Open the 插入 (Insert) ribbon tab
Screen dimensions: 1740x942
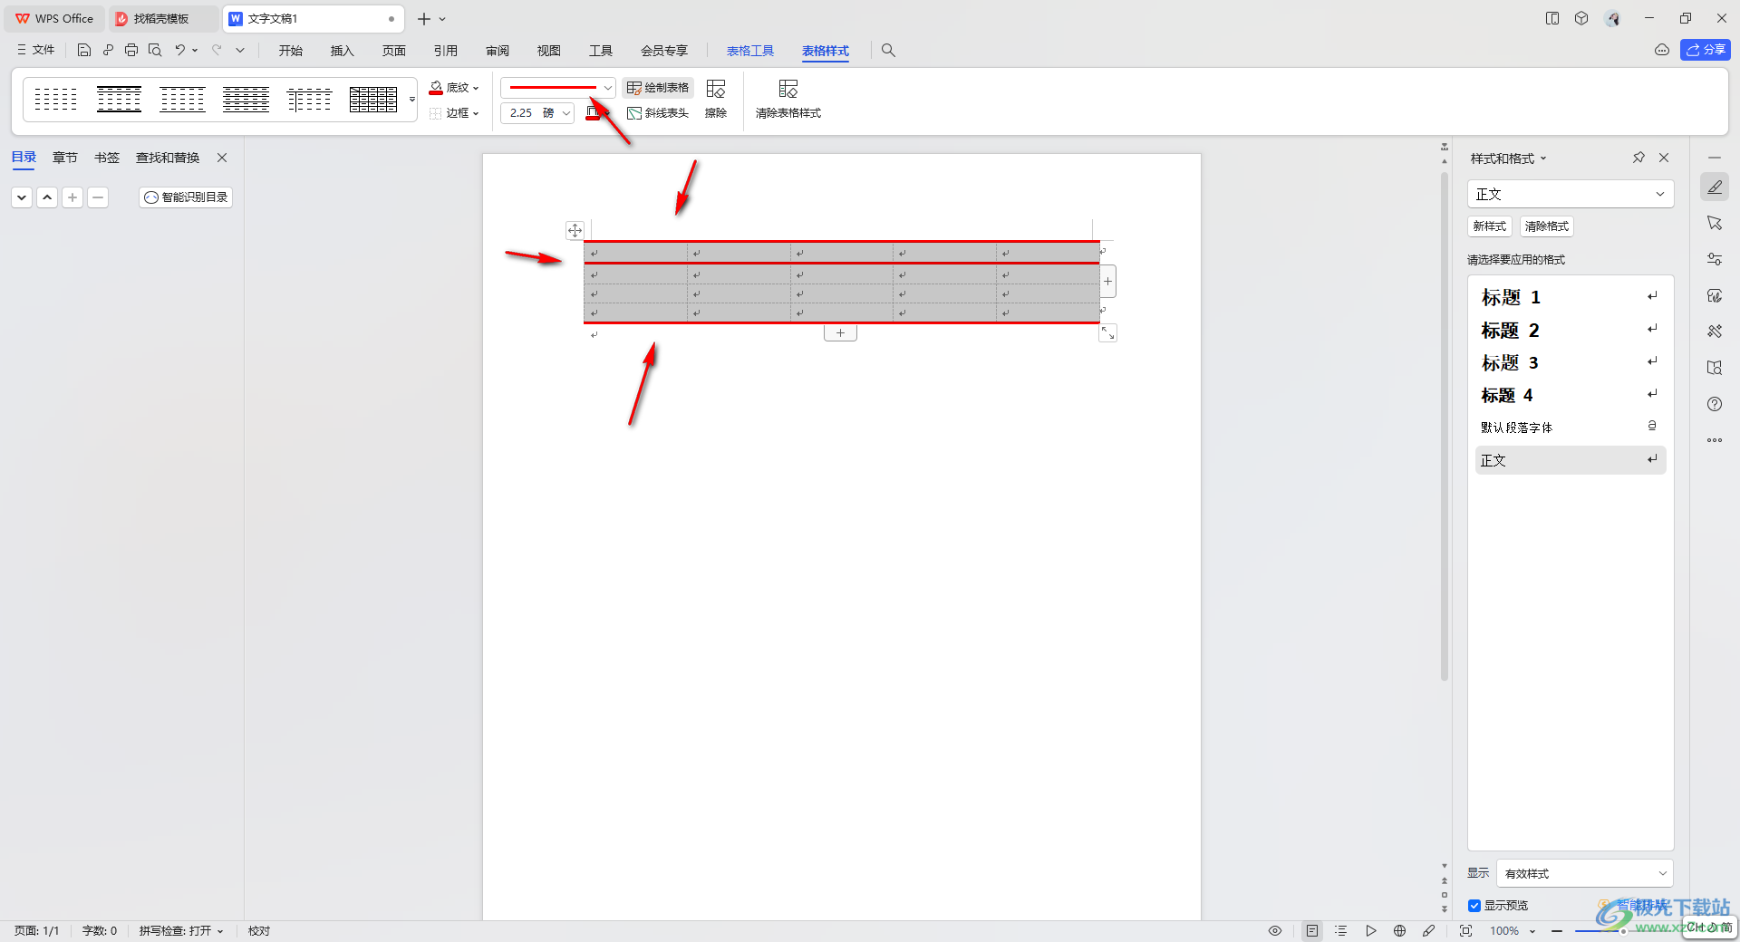click(x=343, y=51)
